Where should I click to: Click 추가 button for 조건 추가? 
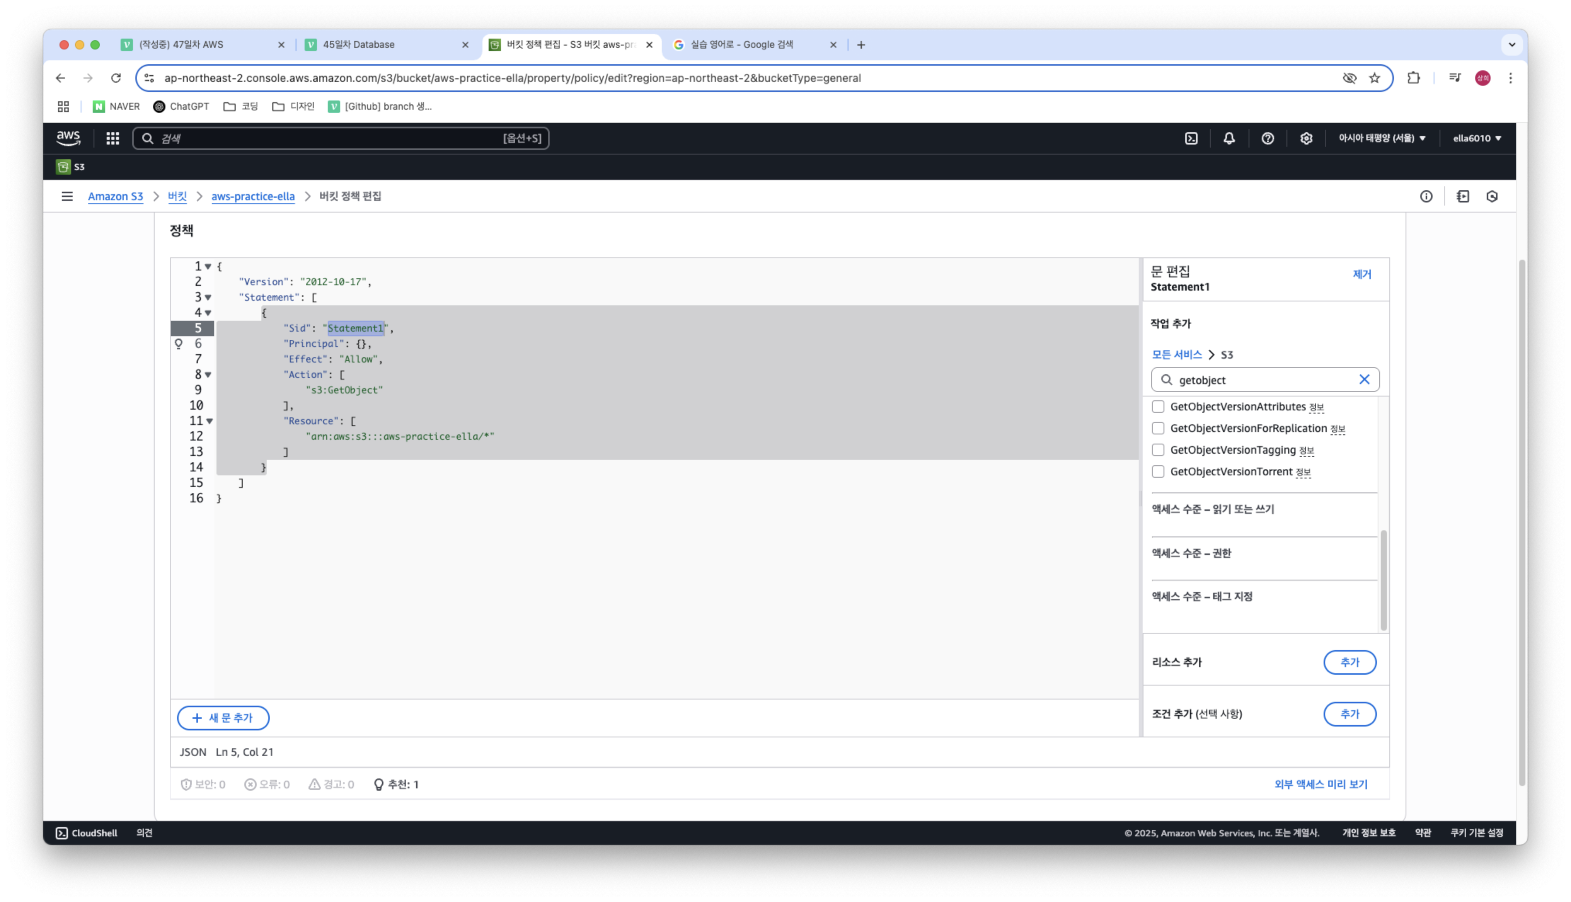[x=1349, y=714]
